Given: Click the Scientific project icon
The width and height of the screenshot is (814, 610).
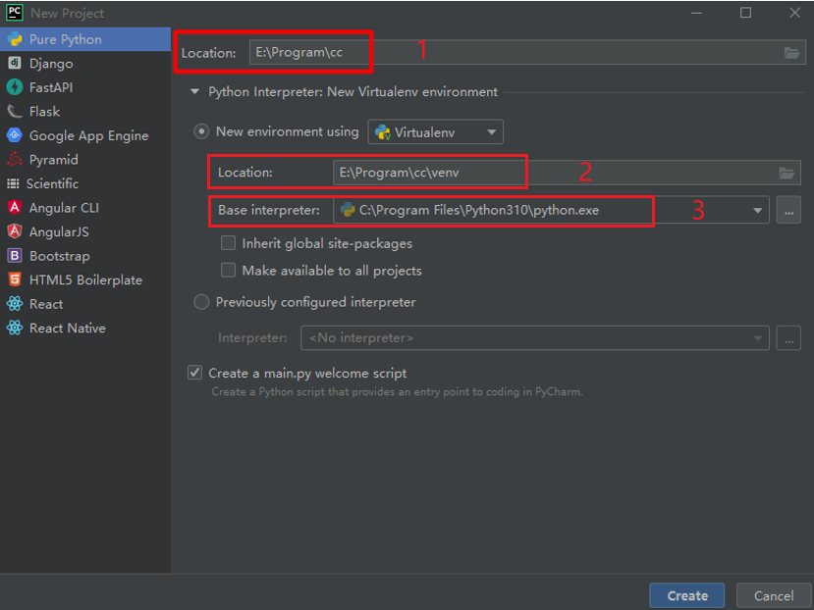Looking at the screenshot, I should point(13,183).
